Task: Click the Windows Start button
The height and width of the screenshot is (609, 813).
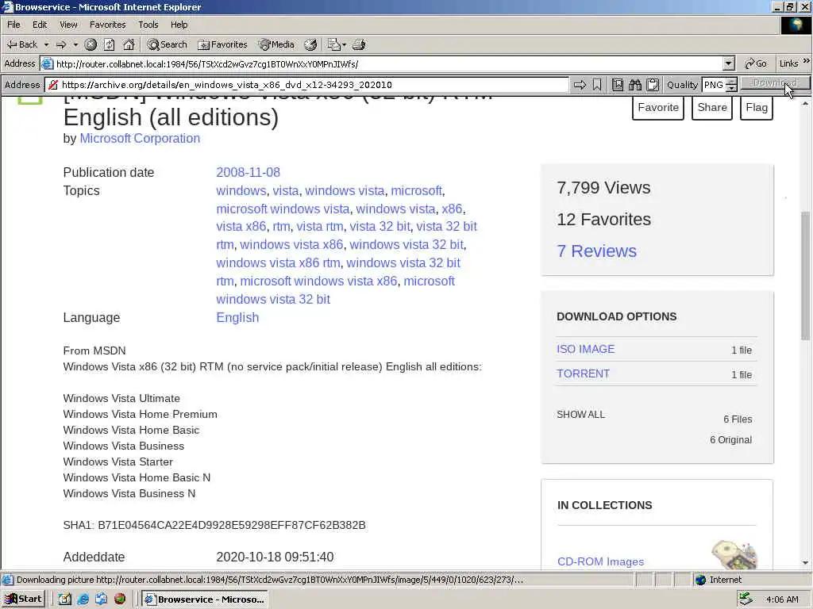Action: point(23,599)
